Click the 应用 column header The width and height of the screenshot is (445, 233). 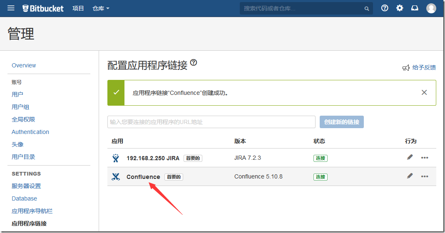(x=117, y=141)
